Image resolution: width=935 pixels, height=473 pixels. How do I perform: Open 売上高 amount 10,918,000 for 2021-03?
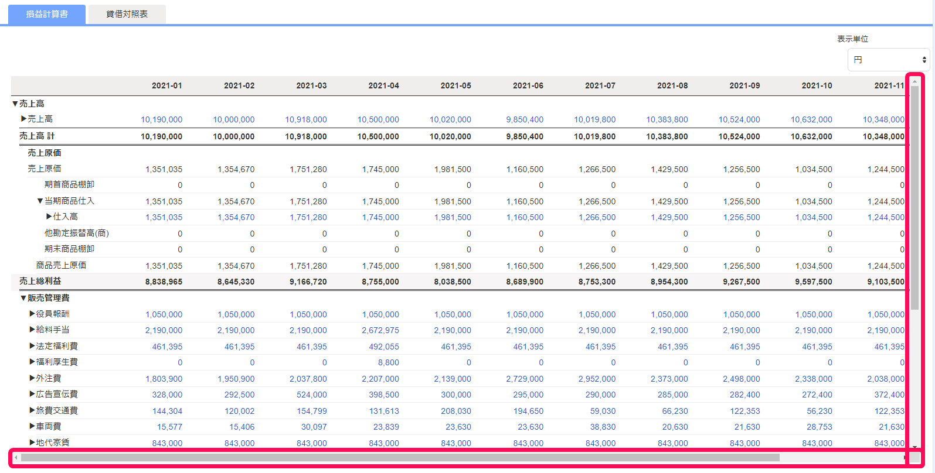coord(306,119)
